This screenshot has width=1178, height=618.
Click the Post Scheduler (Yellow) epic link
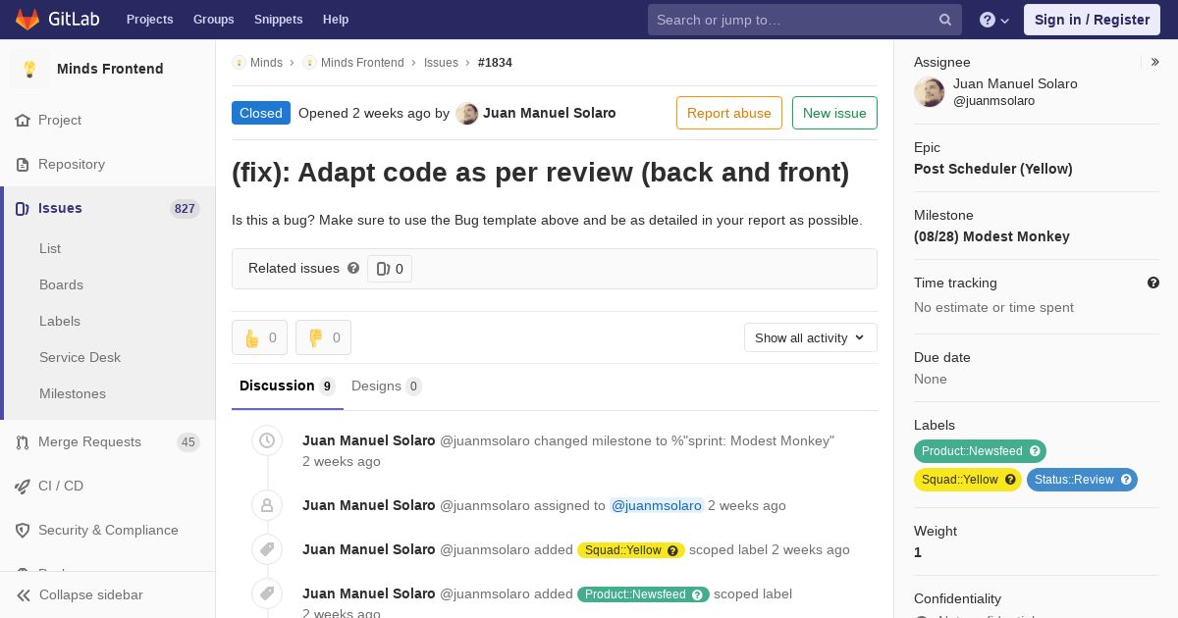(x=993, y=169)
